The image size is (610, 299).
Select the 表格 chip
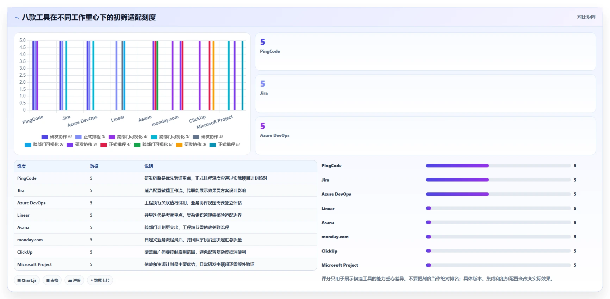point(52,280)
